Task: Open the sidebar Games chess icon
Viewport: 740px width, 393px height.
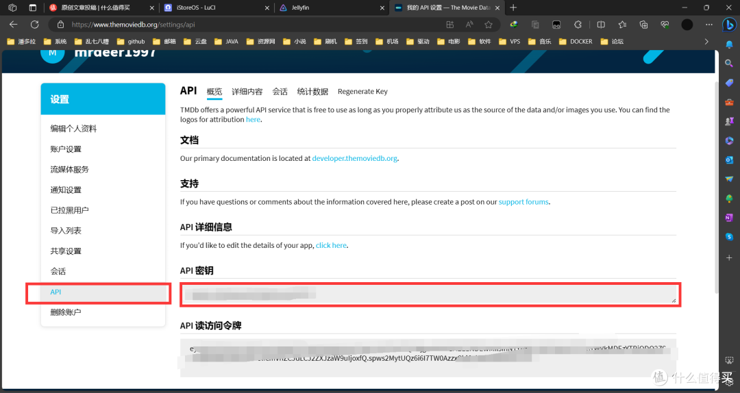Action: tap(729, 121)
